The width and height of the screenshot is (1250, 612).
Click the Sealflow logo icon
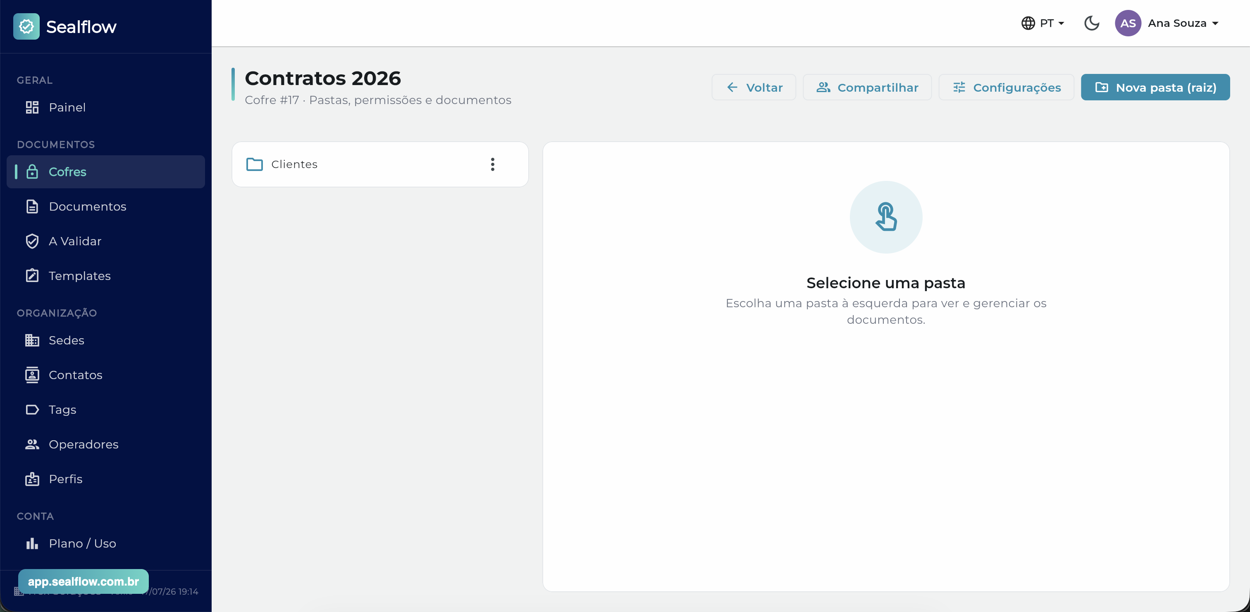[x=26, y=26]
